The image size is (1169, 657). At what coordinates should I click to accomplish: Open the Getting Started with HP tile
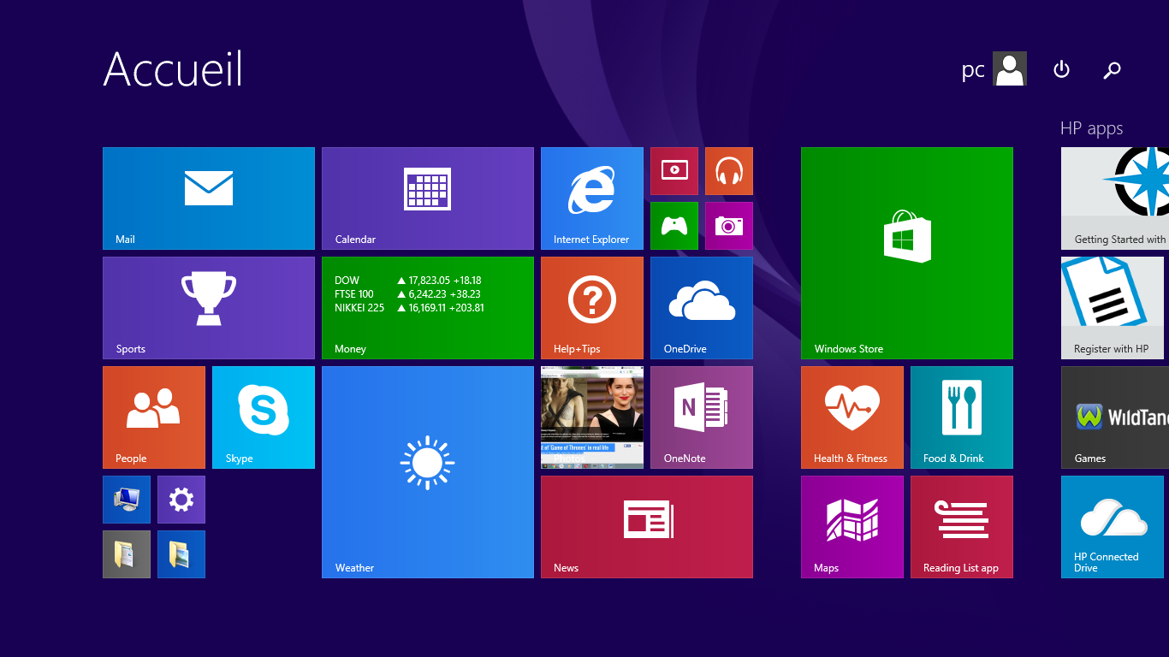click(x=1115, y=198)
